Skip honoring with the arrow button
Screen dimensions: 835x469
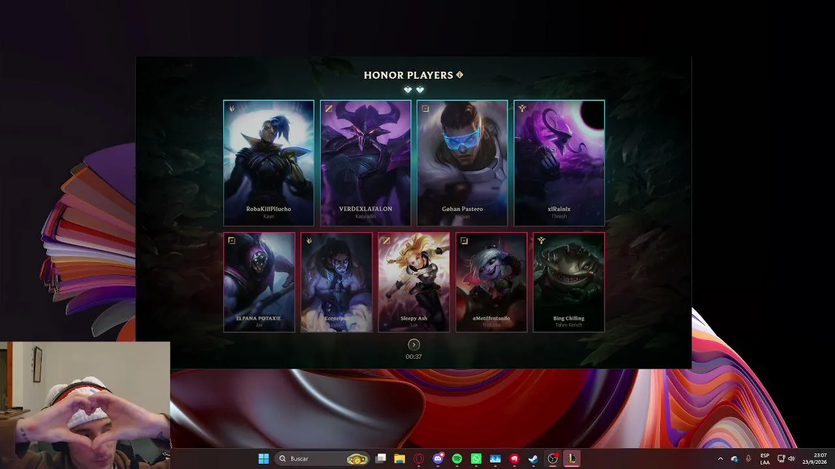pos(414,345)
